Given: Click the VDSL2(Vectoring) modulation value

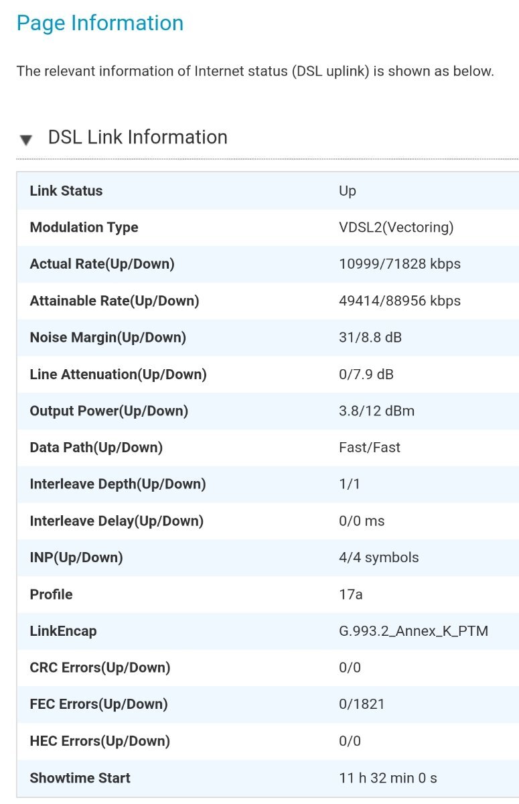Looking at the screenshot, I should coord(396,228).
